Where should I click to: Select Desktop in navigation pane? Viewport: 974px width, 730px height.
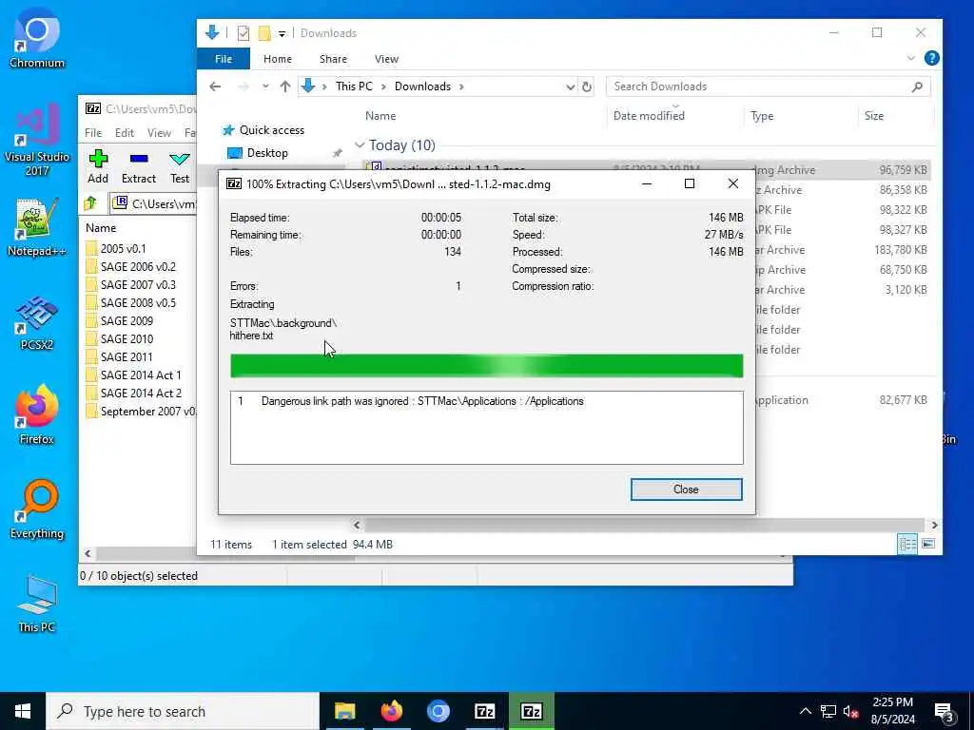tap(267, 153)
